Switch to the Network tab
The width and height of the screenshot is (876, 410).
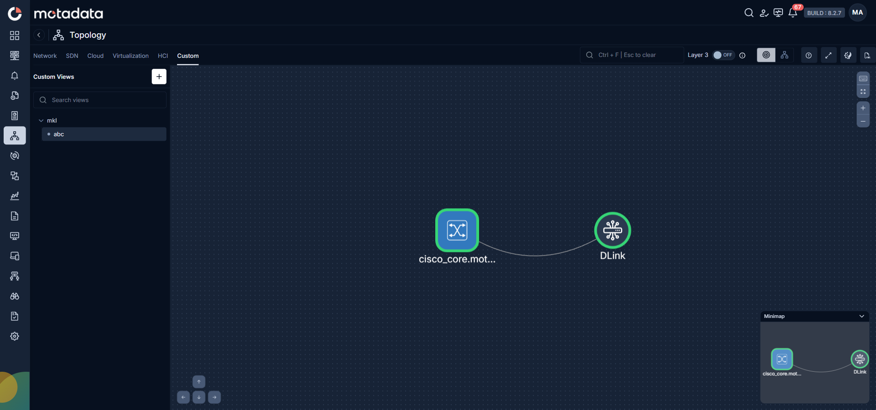point(45,56)
